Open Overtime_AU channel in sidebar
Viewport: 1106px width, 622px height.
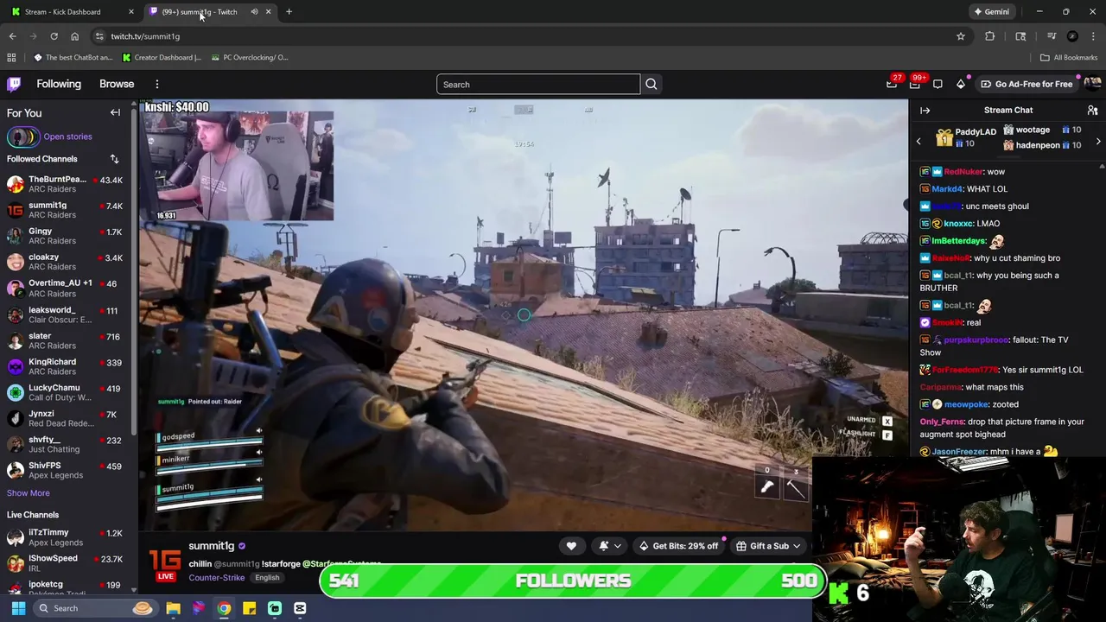click(65, 288)
